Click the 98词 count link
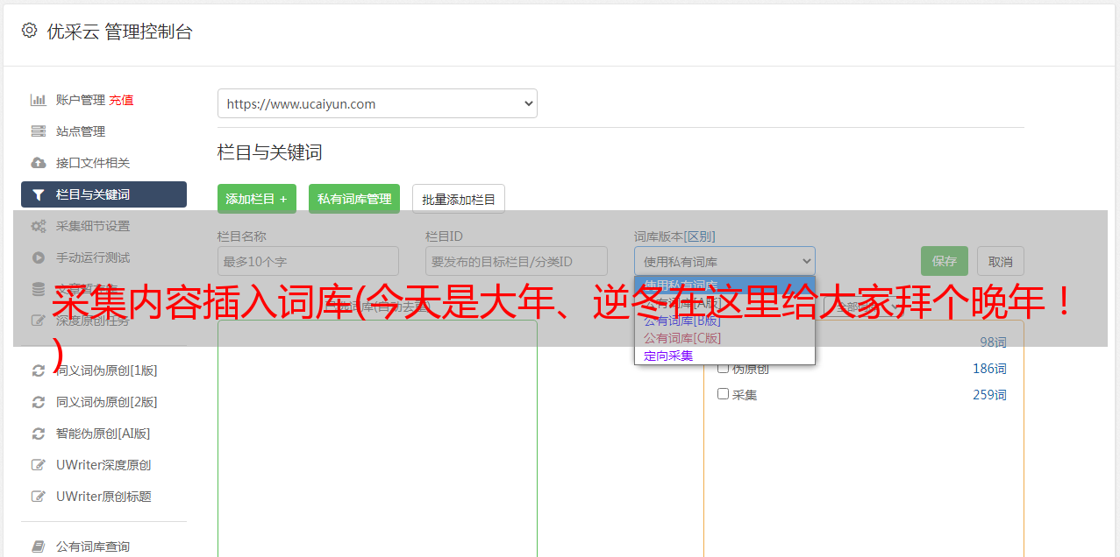Image resolution: width=1120 pixels, height=557 pixels. pos(993,342)
